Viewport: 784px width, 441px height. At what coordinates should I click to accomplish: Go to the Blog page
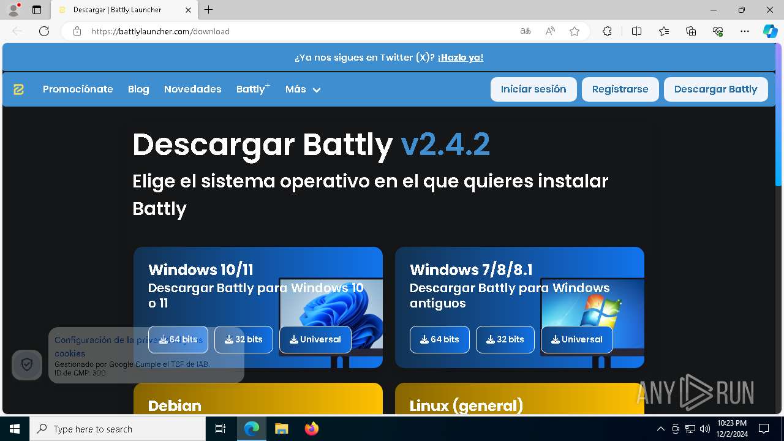click(138, 89)
